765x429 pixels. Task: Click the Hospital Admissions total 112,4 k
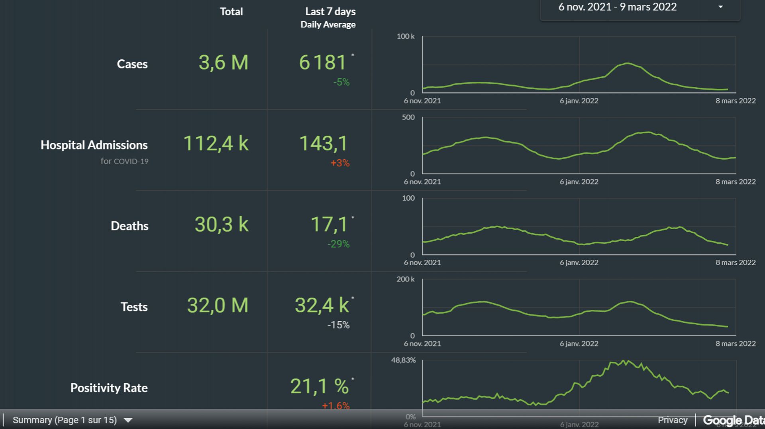pyautogui.click(x=216, y=143)
